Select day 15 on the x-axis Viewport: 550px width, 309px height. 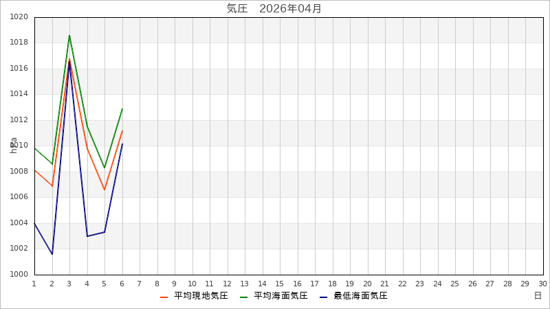point(280,283)
